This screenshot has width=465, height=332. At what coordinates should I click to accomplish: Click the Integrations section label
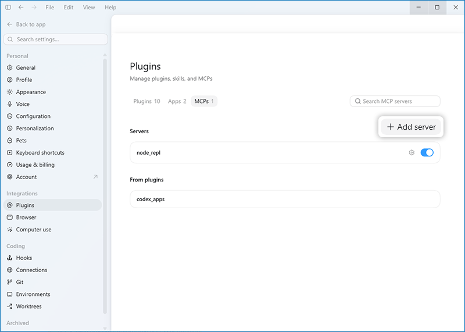22,194
